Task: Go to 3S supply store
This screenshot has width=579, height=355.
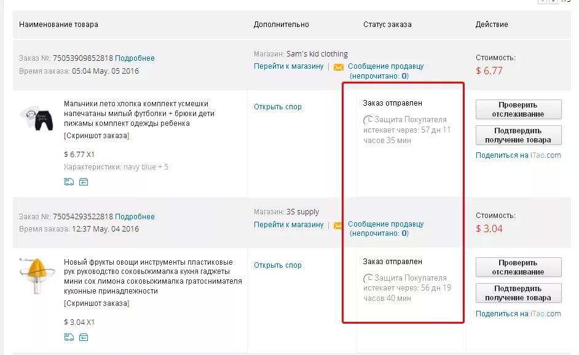Action: tap(288, 224)
